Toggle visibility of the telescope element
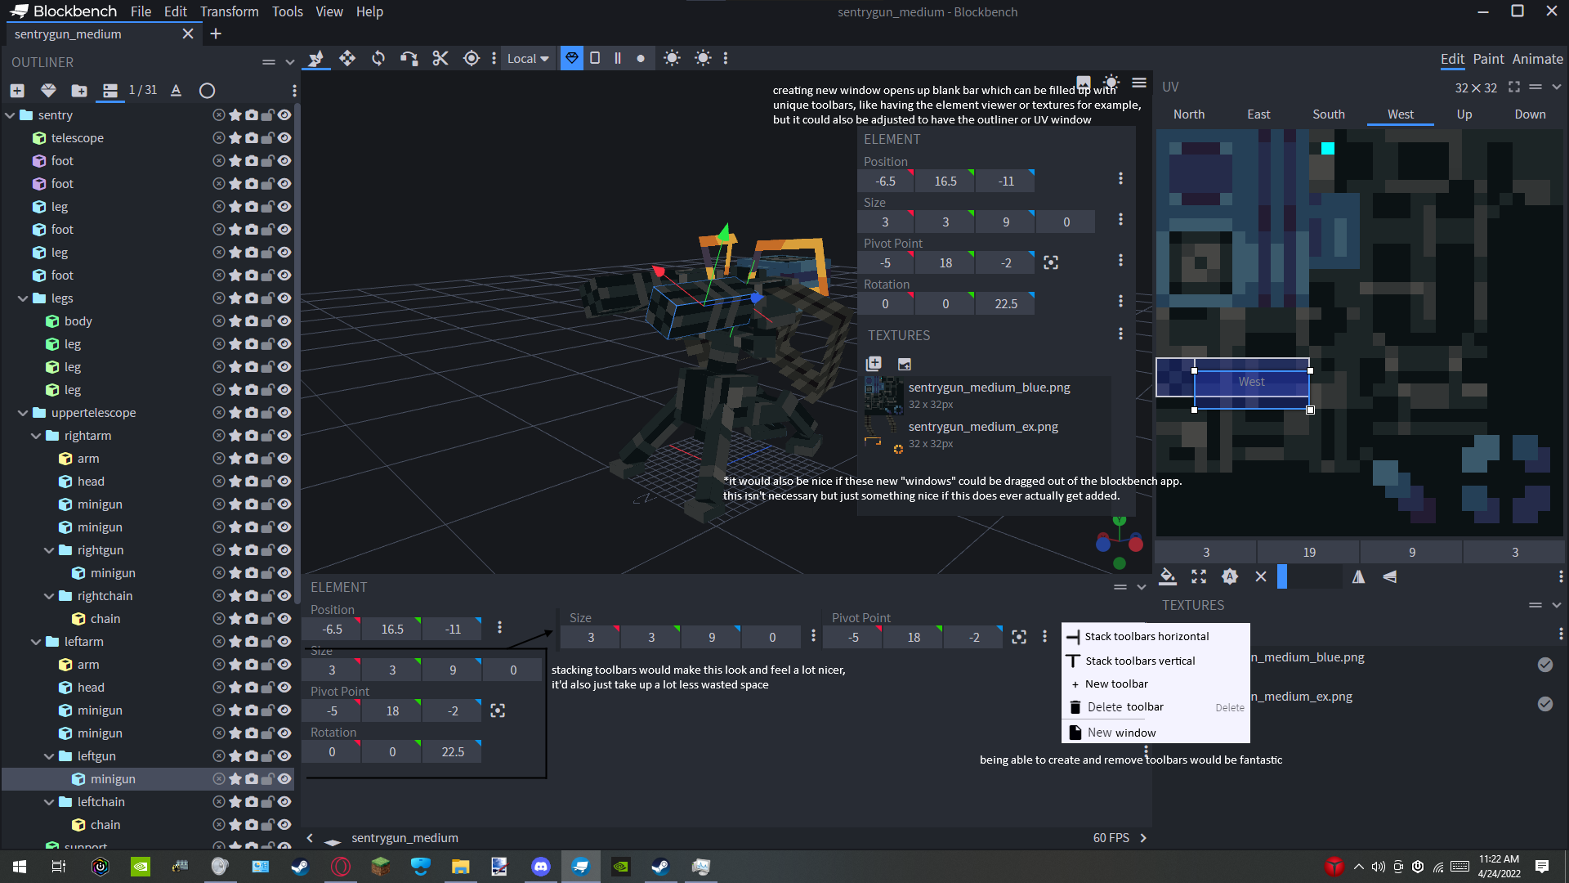The image size is (1569, 883). click(x=284, y=137)
